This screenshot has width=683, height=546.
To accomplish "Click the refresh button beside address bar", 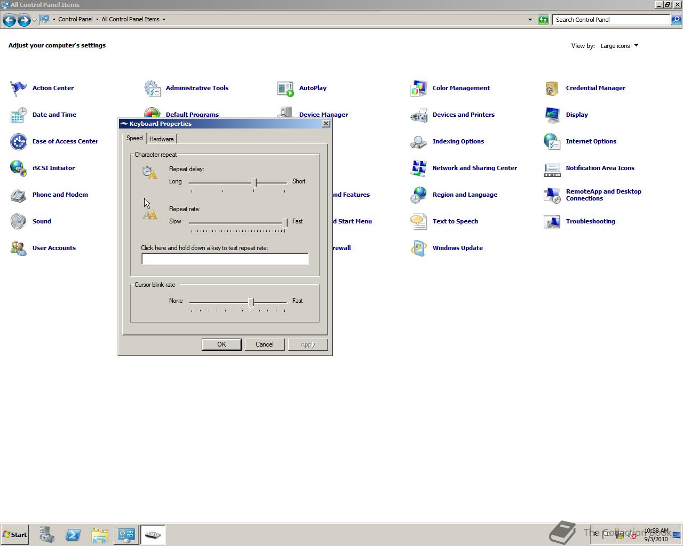I will pyautogui.click(x=543, y=20).
